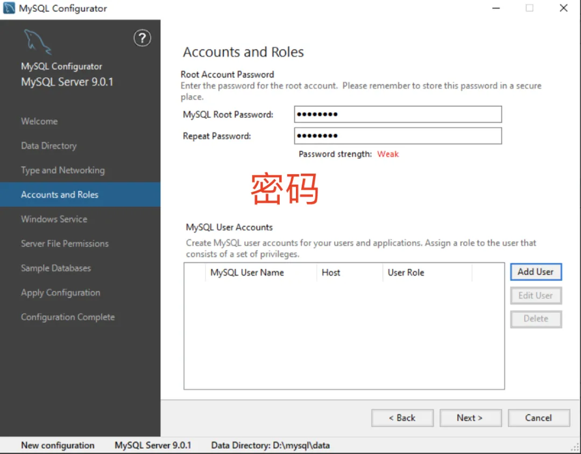Screen dimensions: 581x454
Task: Click the window resize grip icon
Action: (x=575, y=448)
